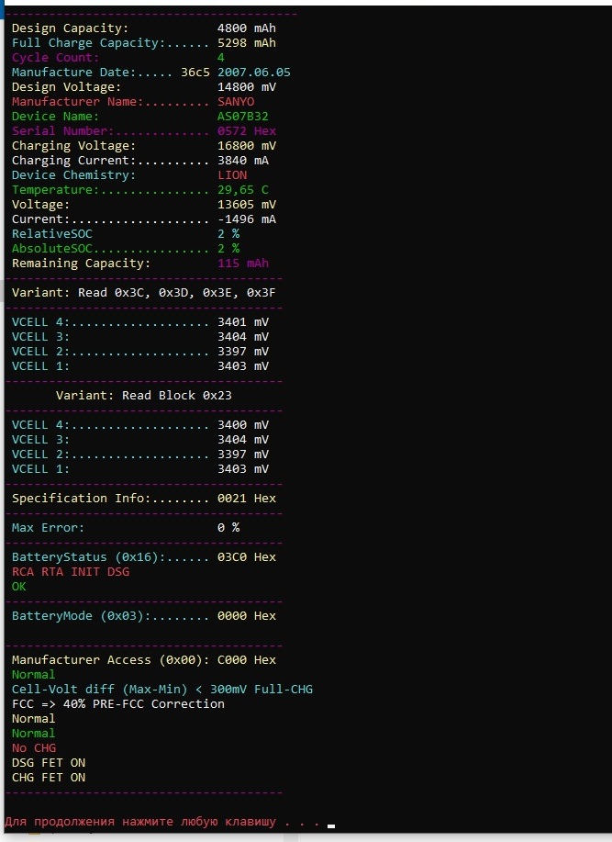Click the Serial Number 0572 Hex value
This screenshot has width=612, height=842.
coord(246,131)
